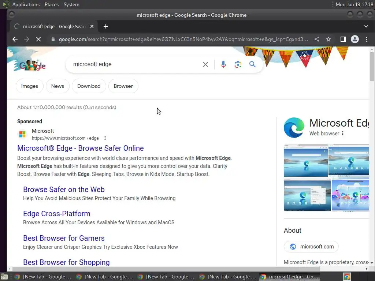Share this page using the share icon
375x281 pixels.
(317, 39)
